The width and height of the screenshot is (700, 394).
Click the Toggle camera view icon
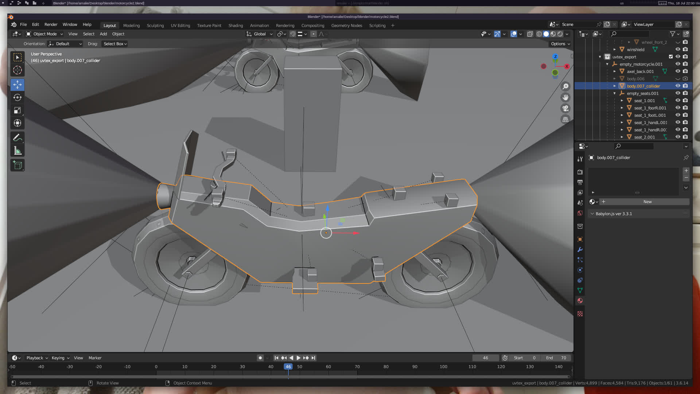[565, 108]
